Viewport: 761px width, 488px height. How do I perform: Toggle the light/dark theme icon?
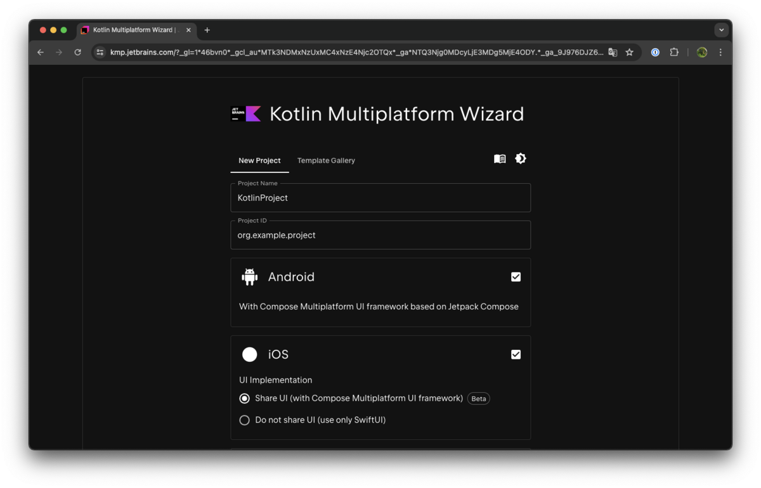(x=521, y=159)
